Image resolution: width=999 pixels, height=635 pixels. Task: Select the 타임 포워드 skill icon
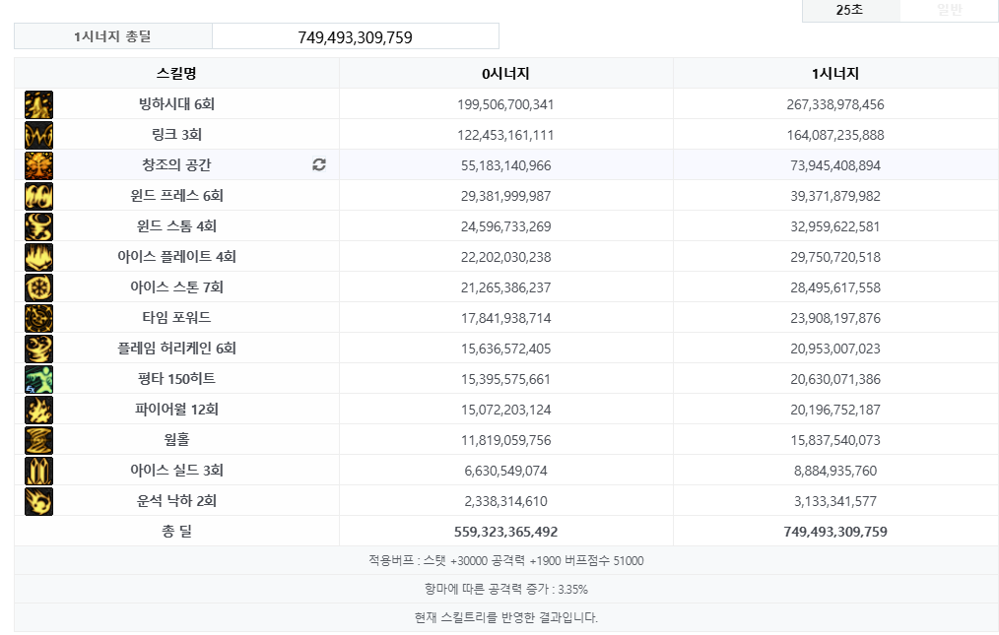point(38,318)
